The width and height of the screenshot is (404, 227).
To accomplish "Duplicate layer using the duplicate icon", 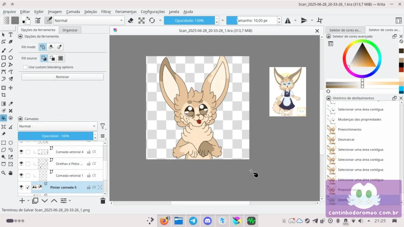I will pyautogui.click(x=35, y=201).
